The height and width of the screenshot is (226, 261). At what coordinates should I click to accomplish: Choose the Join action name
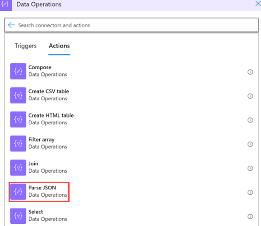click(33, 164)
